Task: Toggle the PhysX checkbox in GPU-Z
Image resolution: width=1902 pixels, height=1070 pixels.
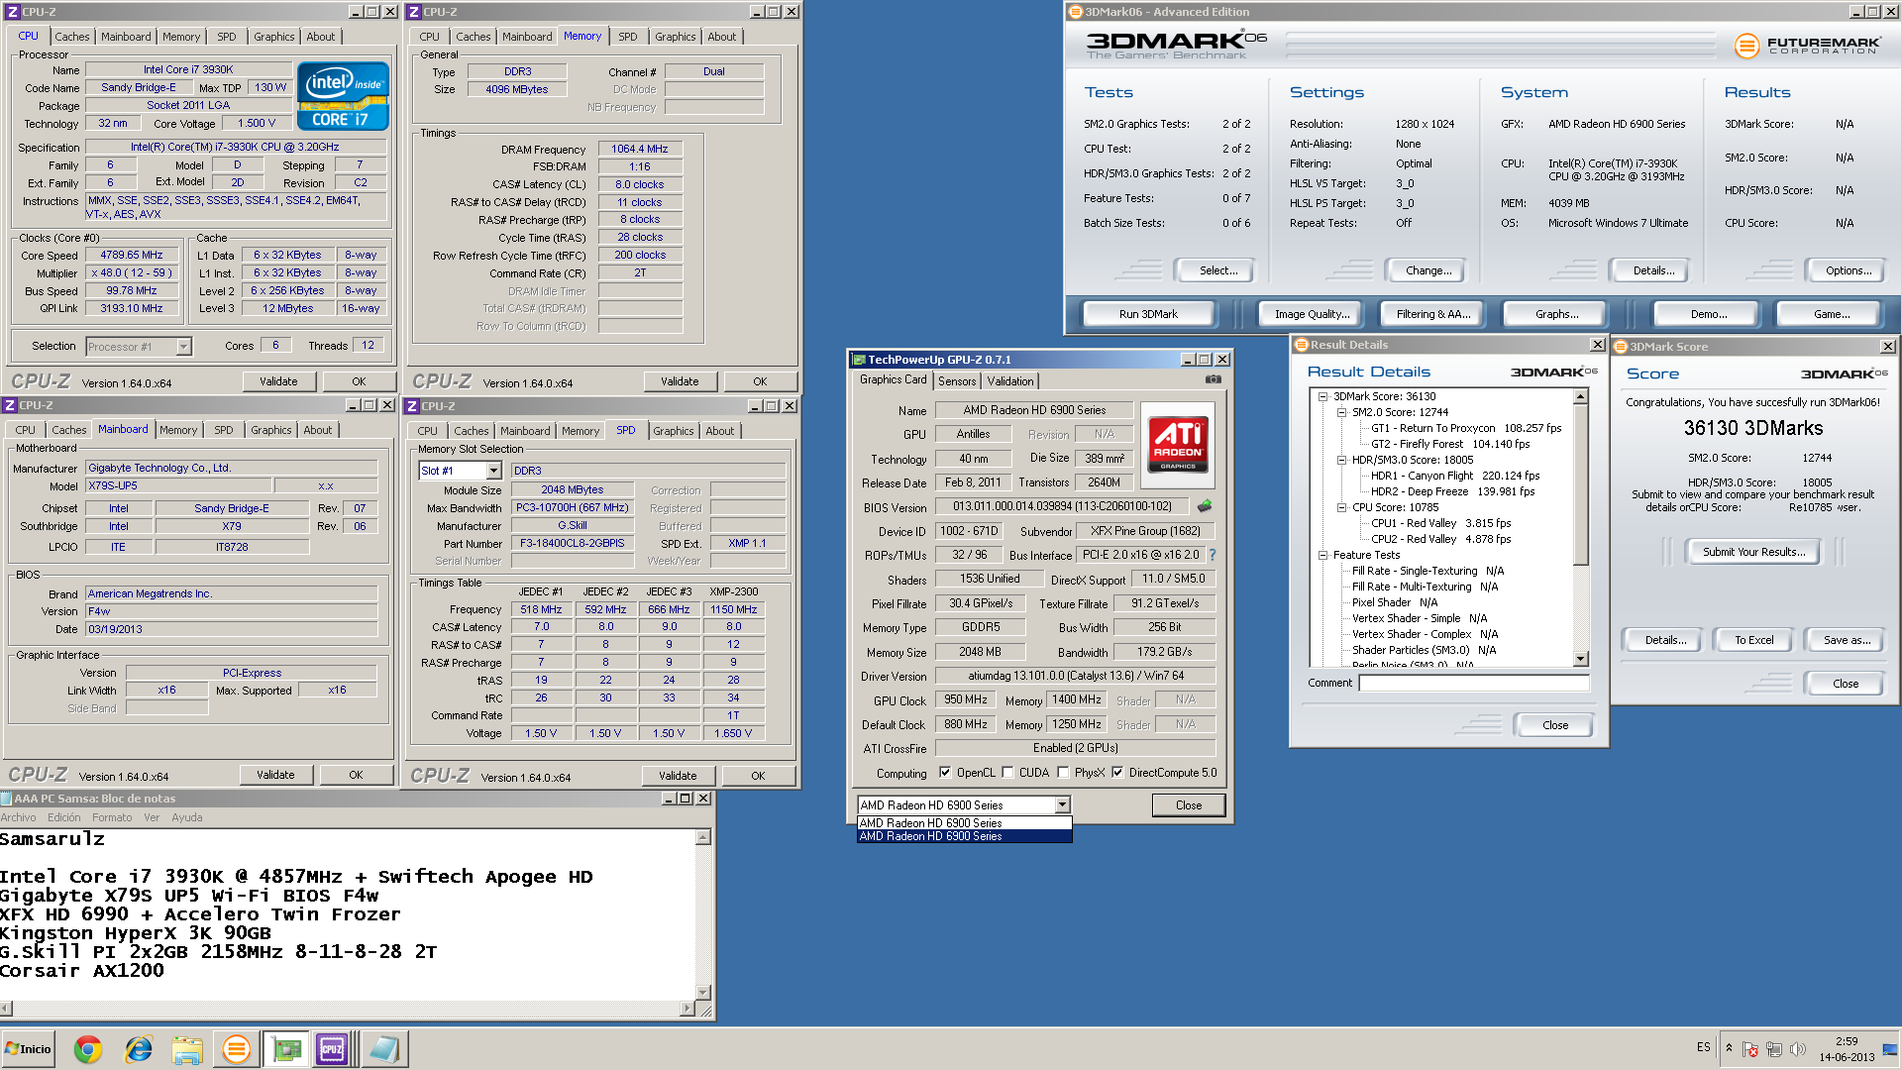Action: point(1063,773)
